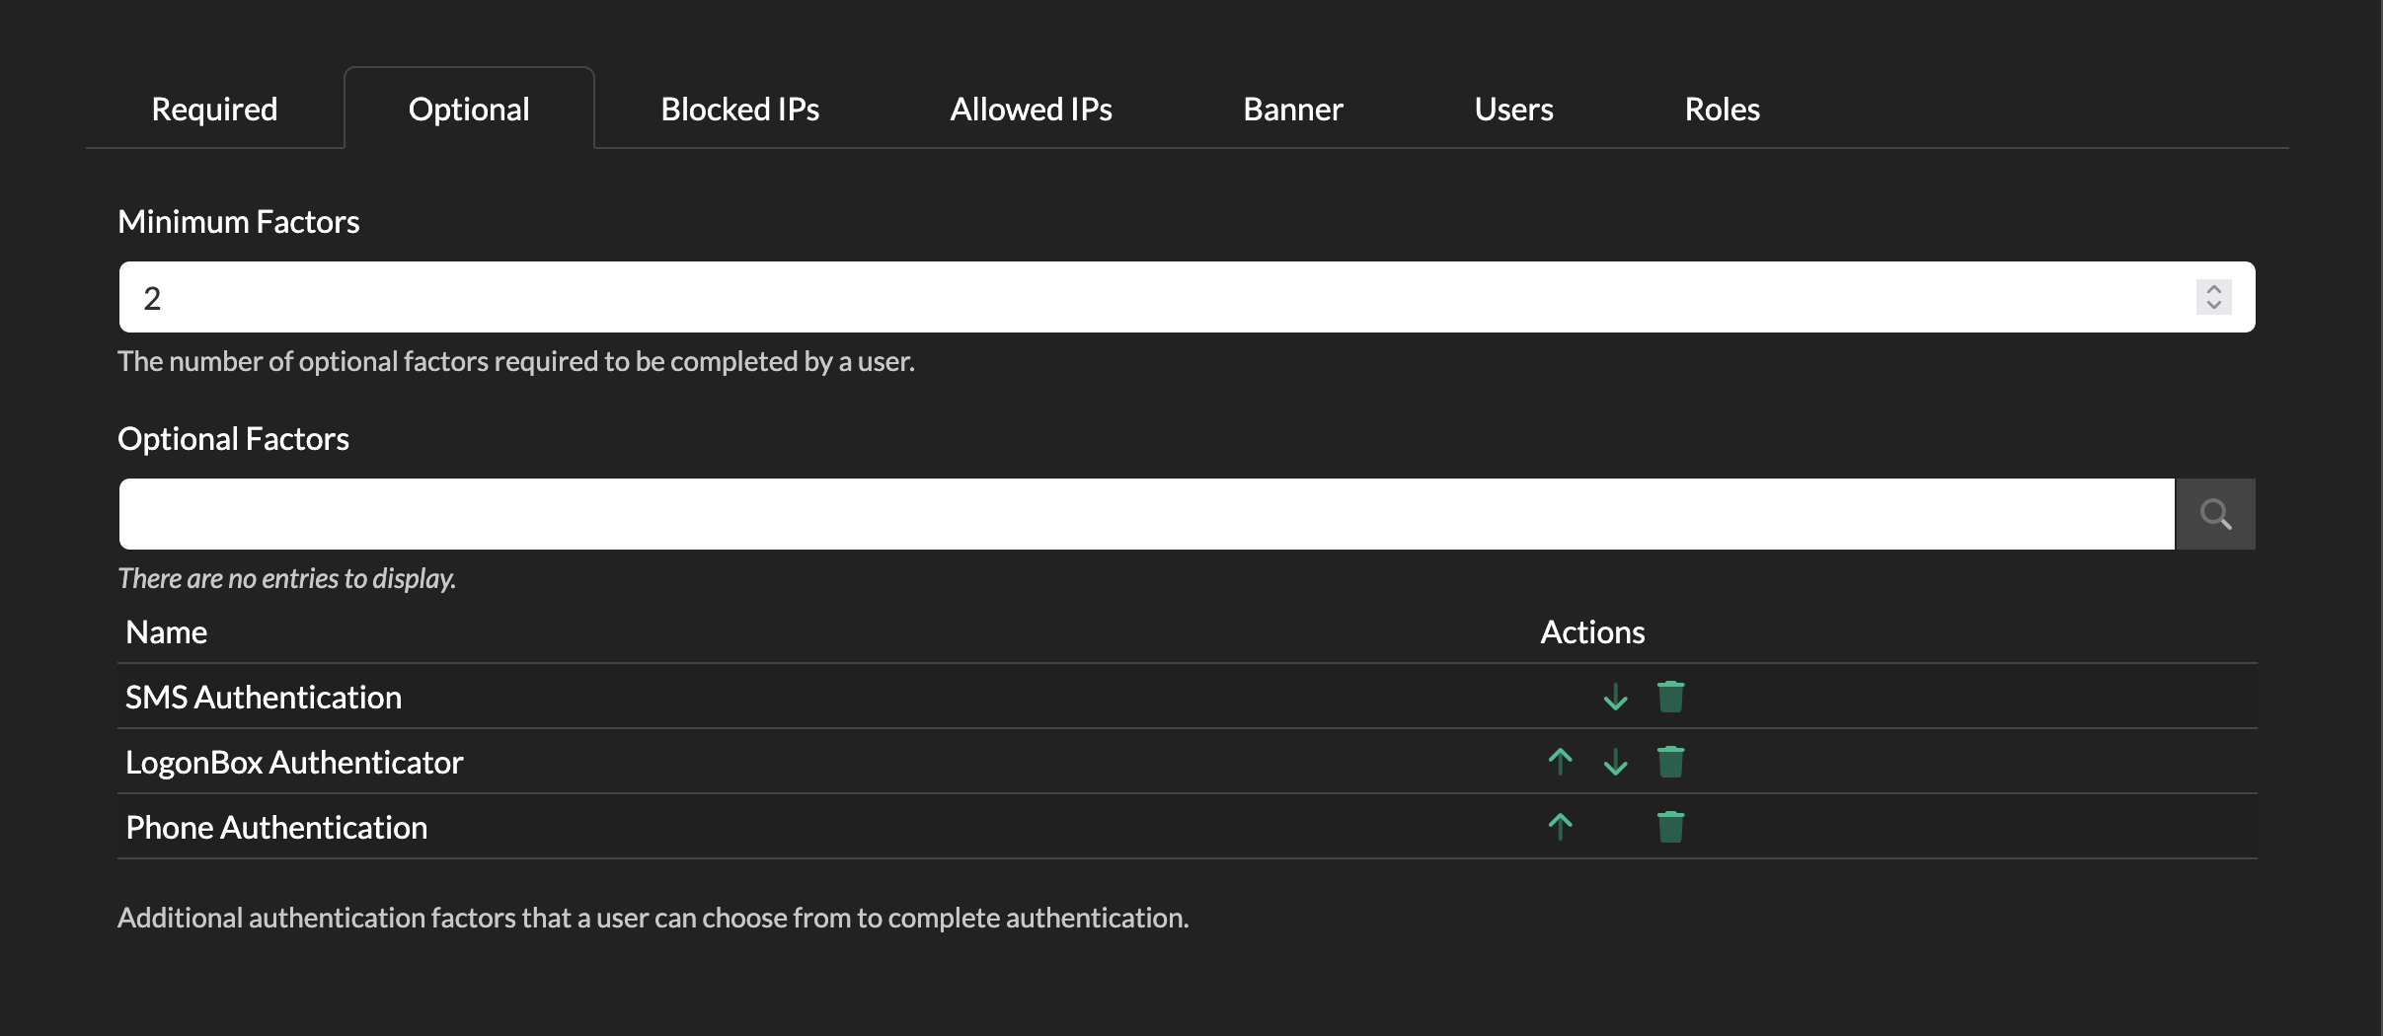The height and width of the screenshot is (1036, 2383).
Task: Move Phone Authentication up
Action: (1560, 827)
